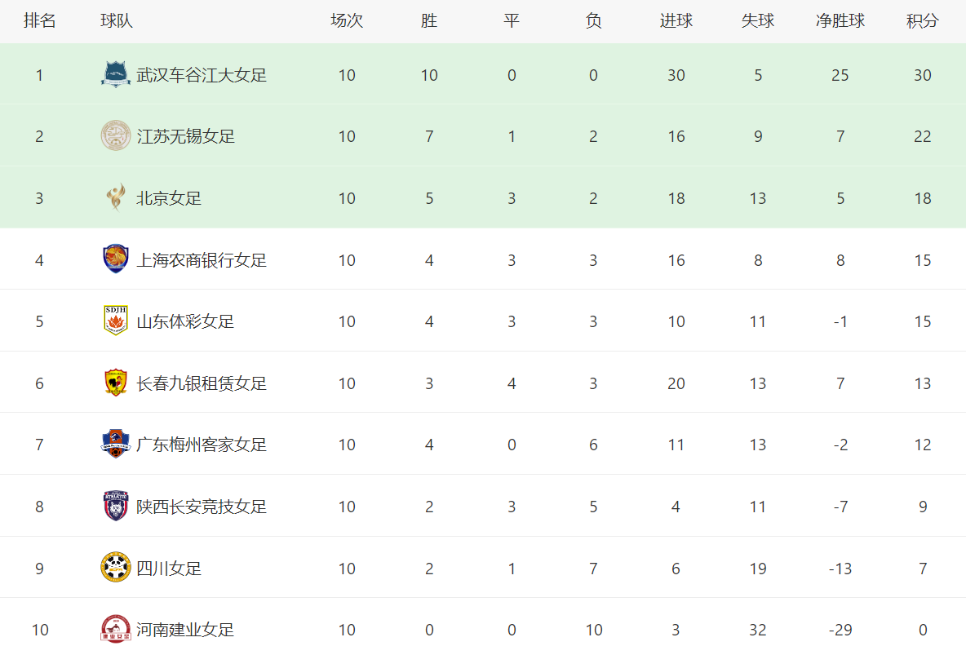This screenshot has width=966, height=655.
Task: Click the 排名 column header
Action: pyautogui.click(x=39, y=21)
